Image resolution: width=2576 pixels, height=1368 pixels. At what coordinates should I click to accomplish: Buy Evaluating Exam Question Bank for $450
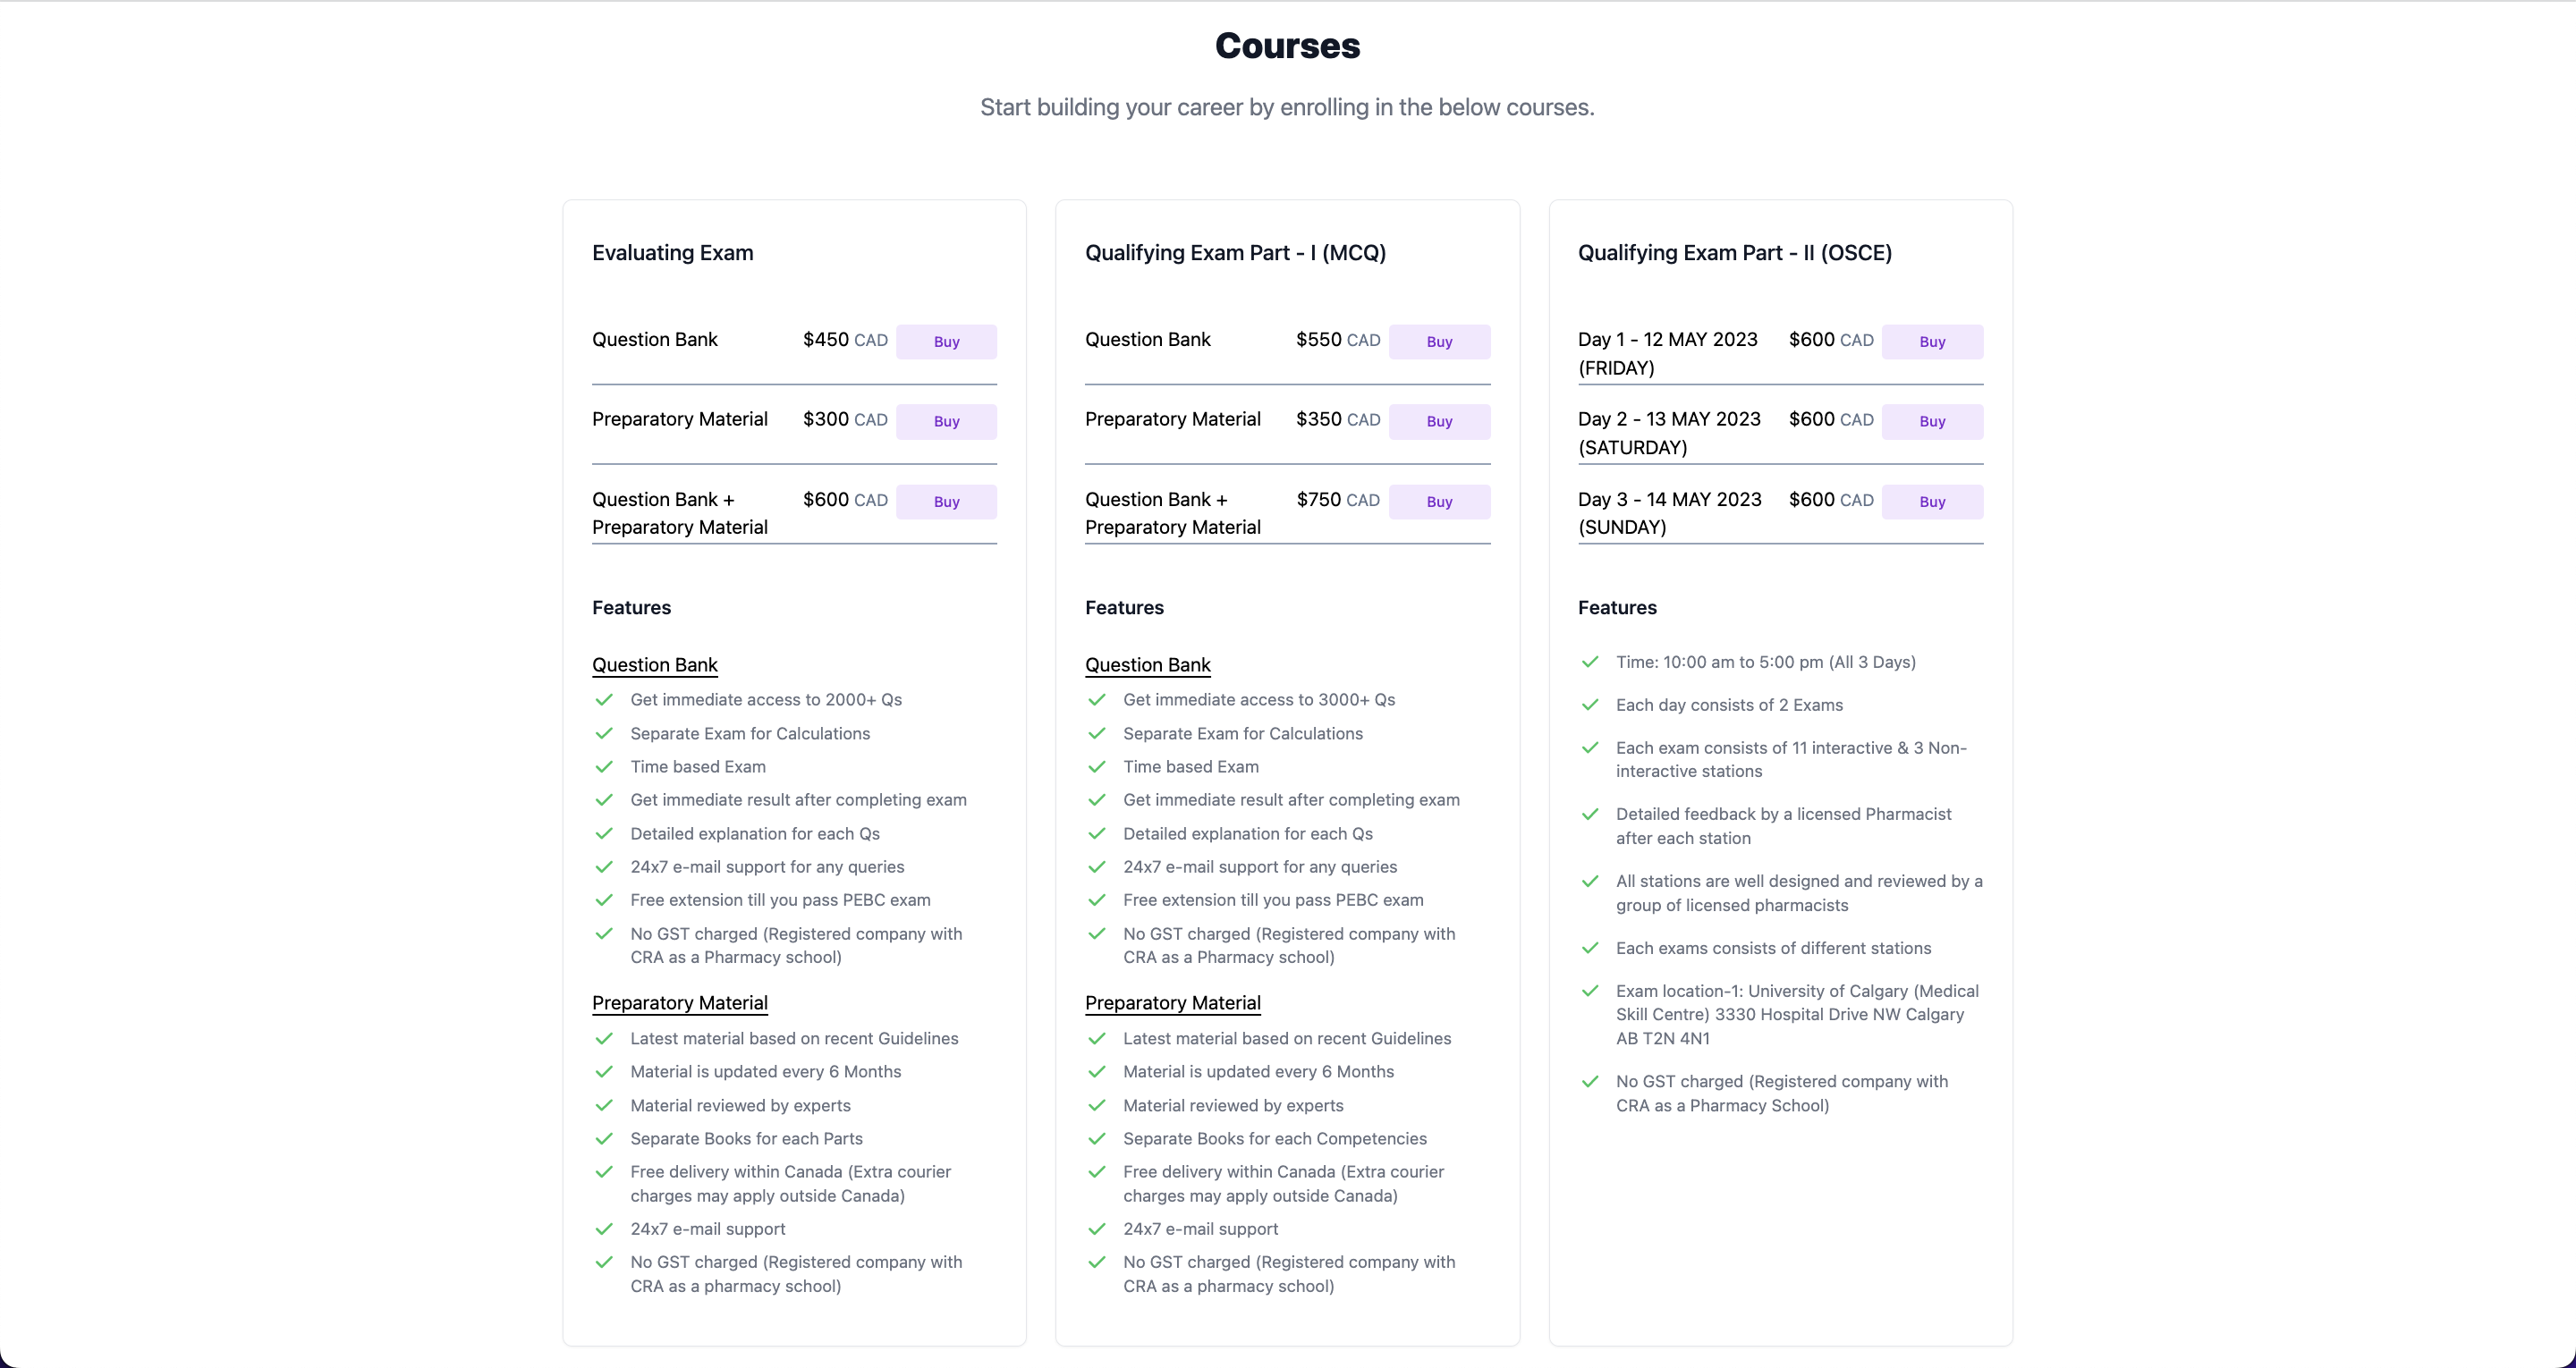(x=946, y=342)
